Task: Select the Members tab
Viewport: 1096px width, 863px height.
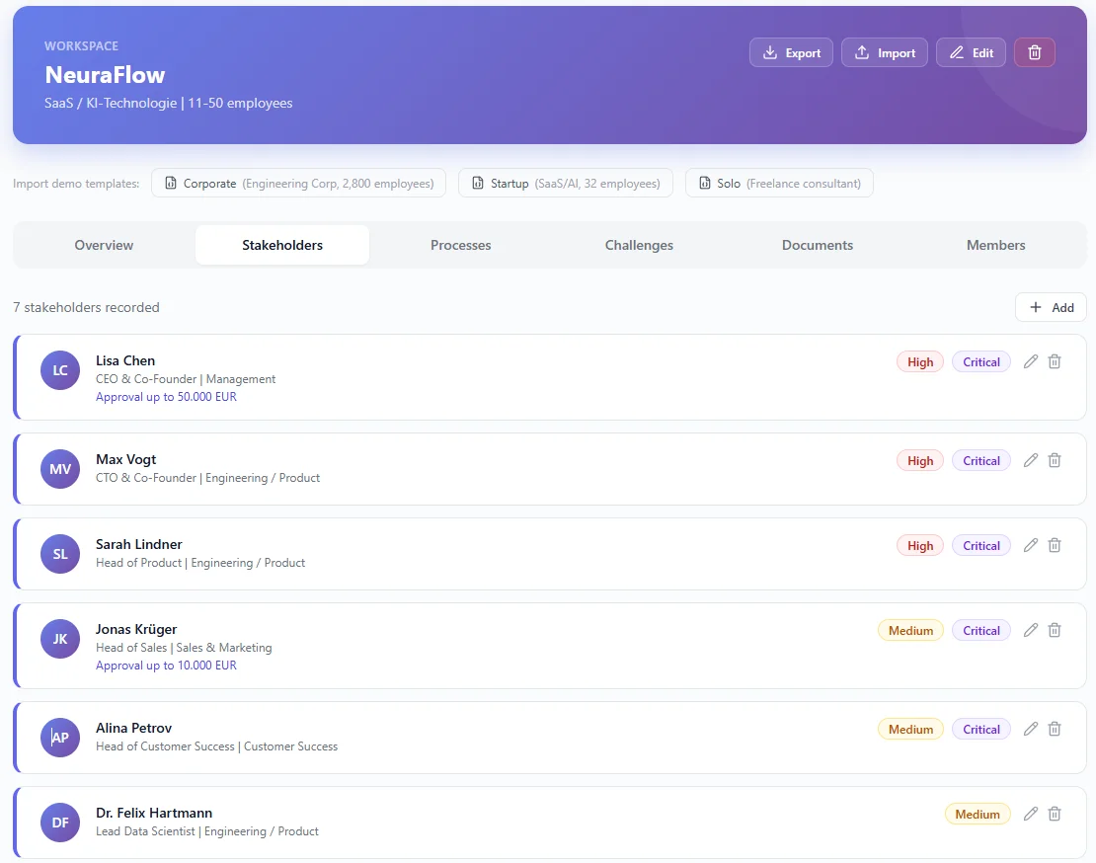Action: pos(995,246)
